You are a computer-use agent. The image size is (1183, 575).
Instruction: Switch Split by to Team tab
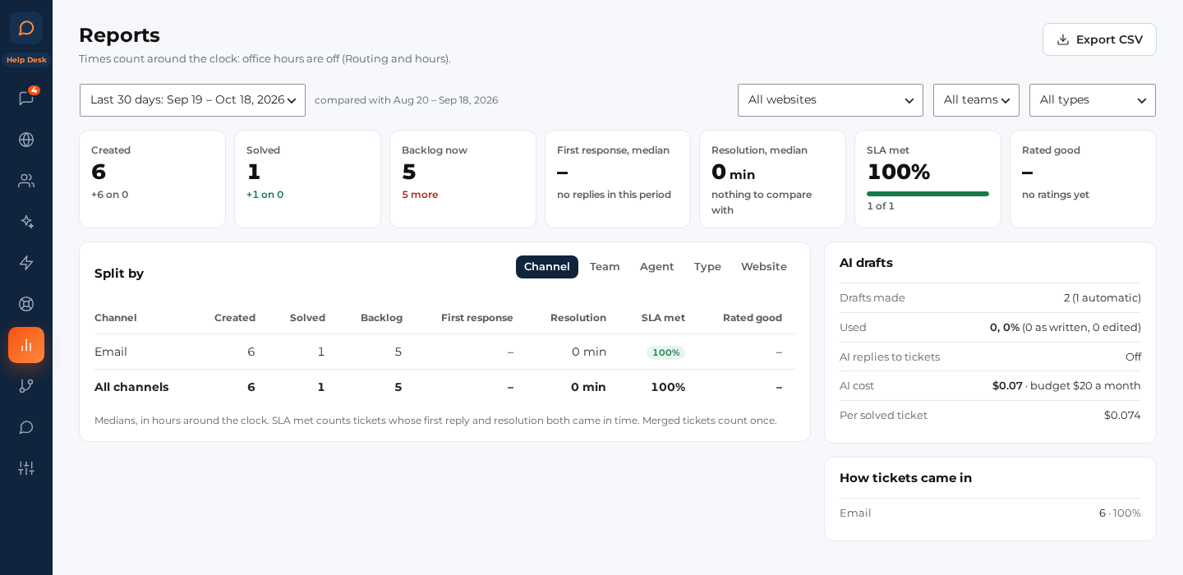(605, 267)
